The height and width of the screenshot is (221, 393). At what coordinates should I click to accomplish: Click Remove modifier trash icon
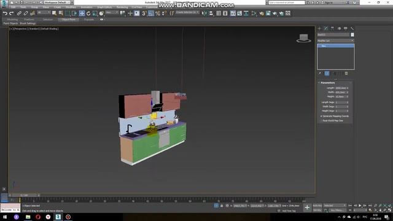pyautogui.click(x=346, y=74)
